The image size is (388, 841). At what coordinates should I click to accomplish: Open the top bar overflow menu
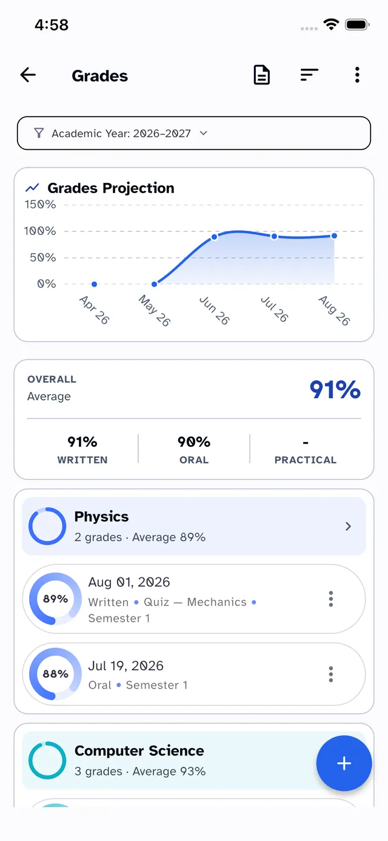point(357,75)
